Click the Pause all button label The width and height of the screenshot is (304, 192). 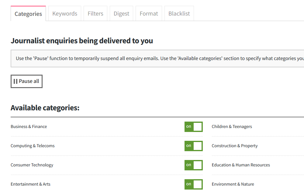tap(29, 81)
